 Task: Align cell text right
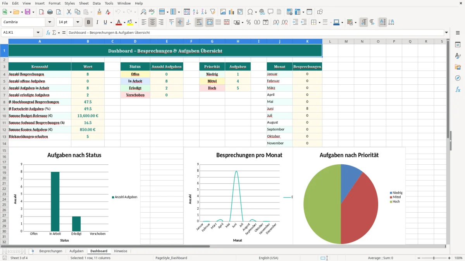click(161, 22)
